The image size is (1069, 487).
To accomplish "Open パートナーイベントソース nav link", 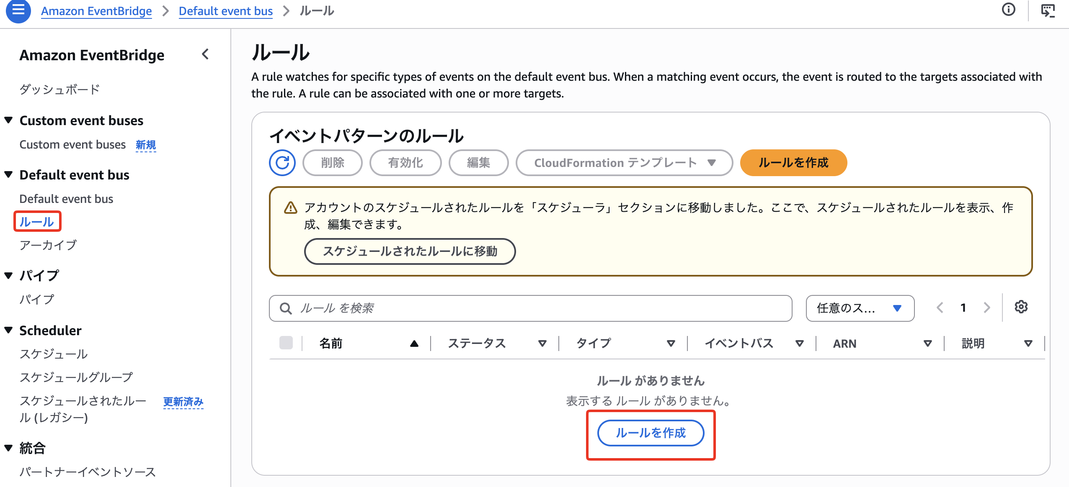I will pos(88,472).
